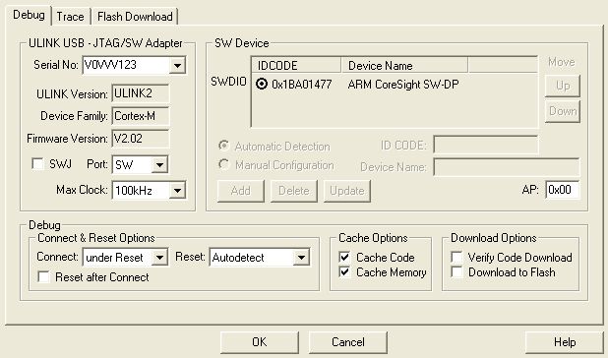Click the Device Name input field
Viewport: 608px width, 358px height.
(507, 167)
